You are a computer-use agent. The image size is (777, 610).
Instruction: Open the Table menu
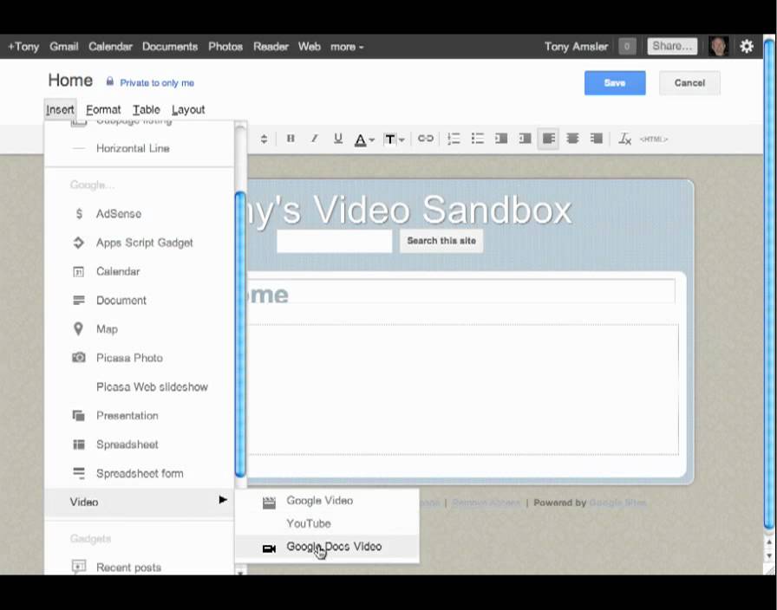(x=147, y=109)
